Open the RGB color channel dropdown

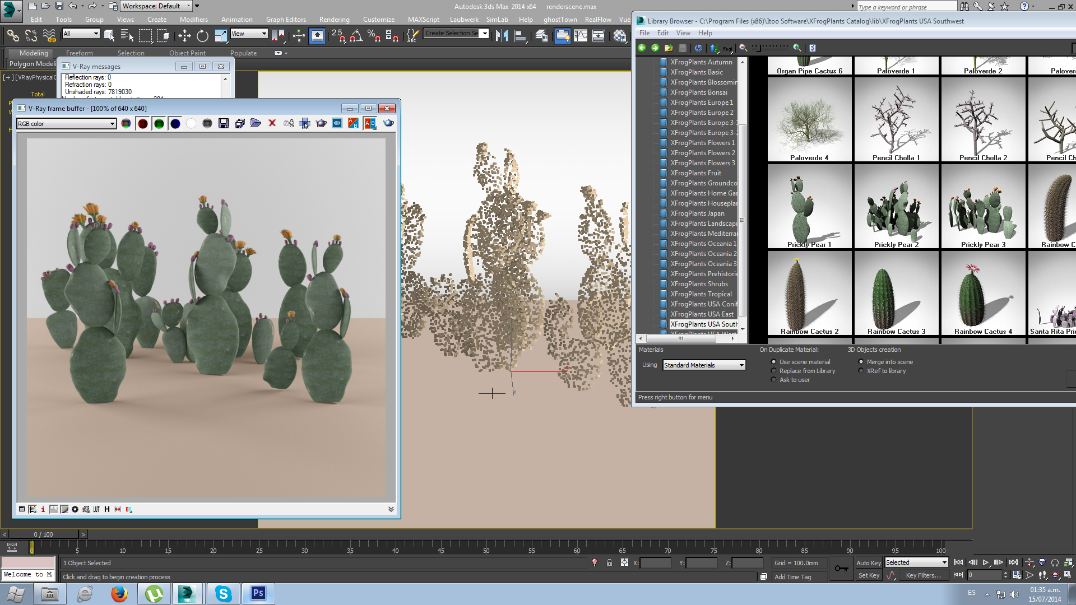[67, 124]
